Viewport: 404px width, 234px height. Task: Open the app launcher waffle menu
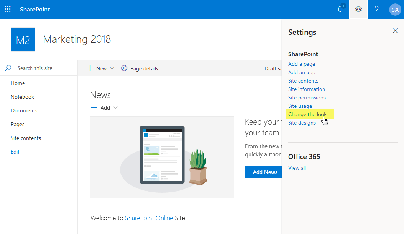pyautogui.click(x=7, y=9)
